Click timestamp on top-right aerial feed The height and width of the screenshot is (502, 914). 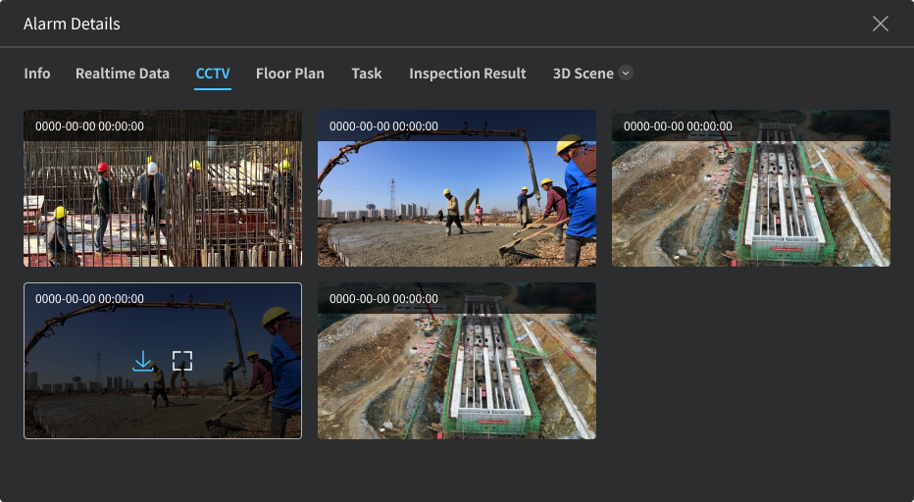(x=678, y=126)
